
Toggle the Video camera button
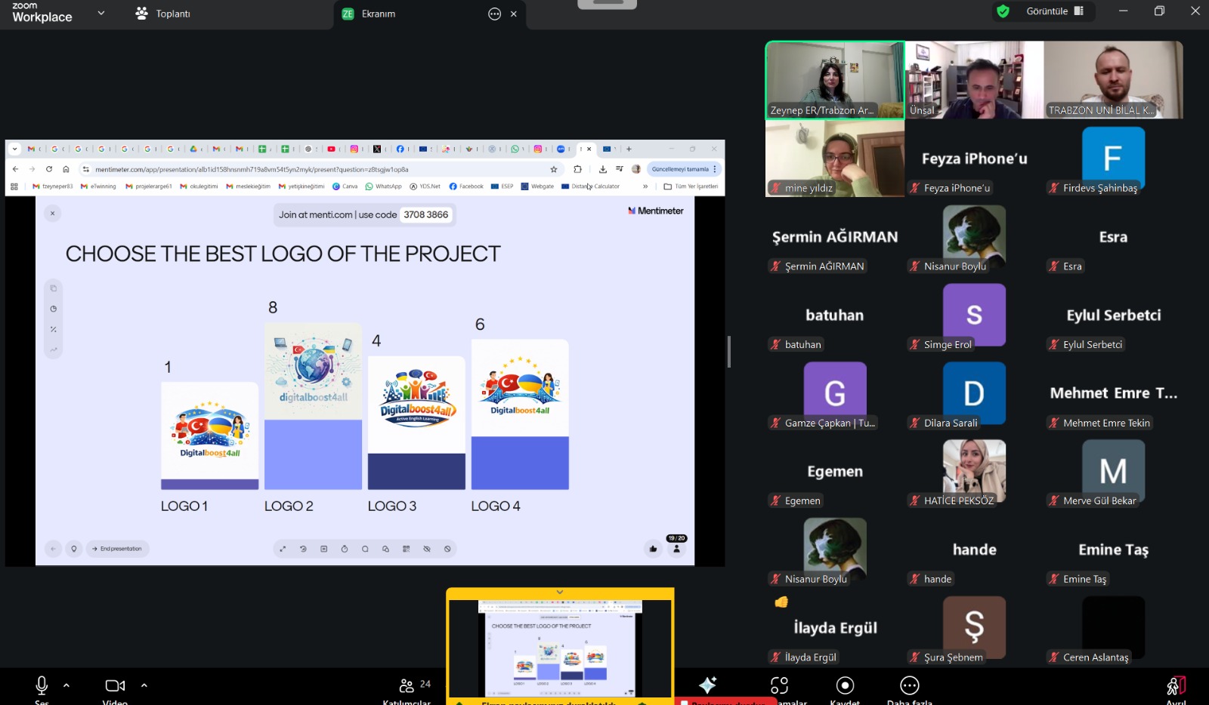[x=115, y=685]
